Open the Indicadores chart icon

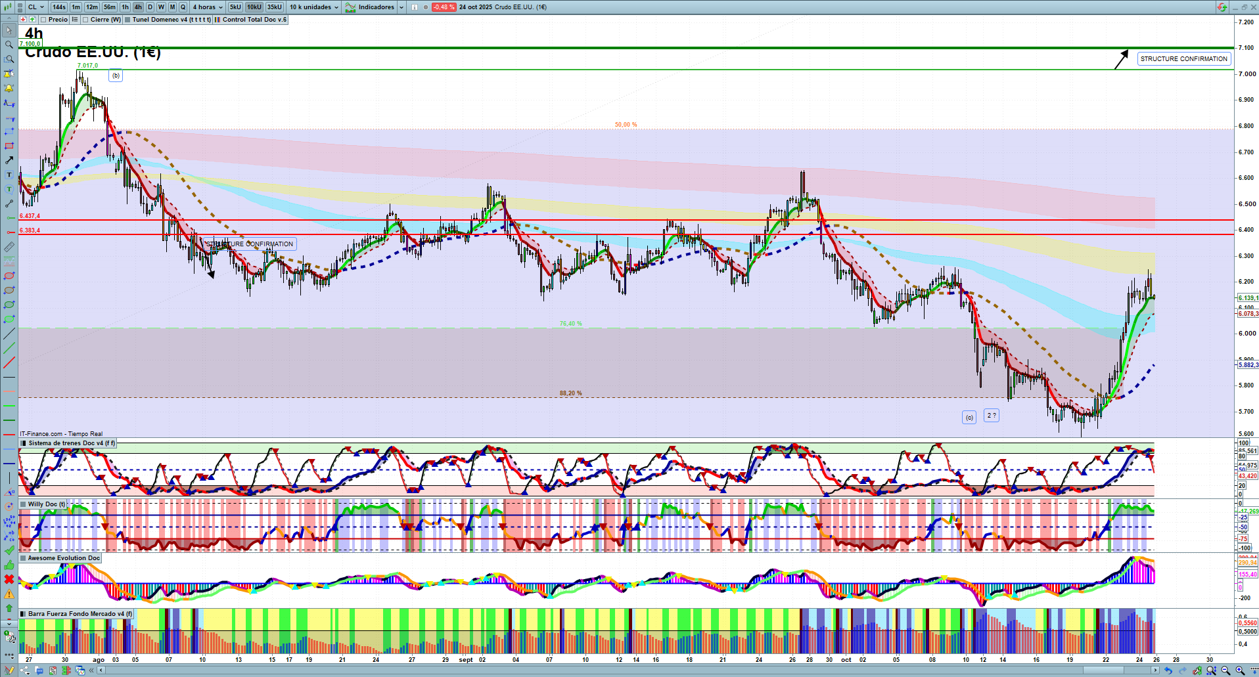(350, 7)
